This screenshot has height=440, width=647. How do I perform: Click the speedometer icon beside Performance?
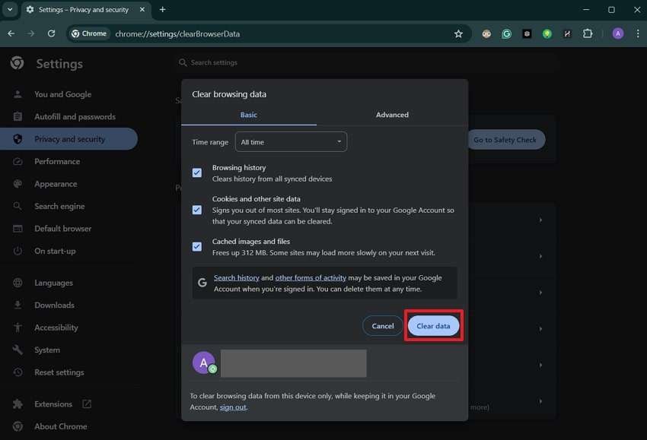tap(18, 162)
